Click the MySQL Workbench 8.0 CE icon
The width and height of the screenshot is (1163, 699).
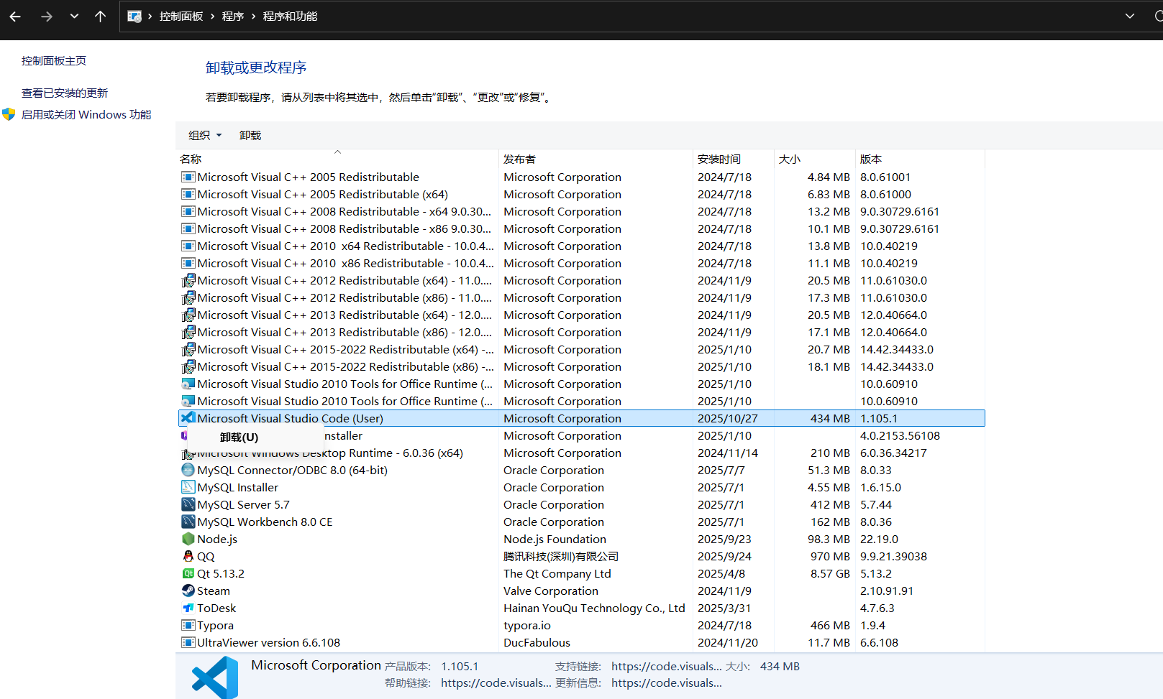coord(188,522)
